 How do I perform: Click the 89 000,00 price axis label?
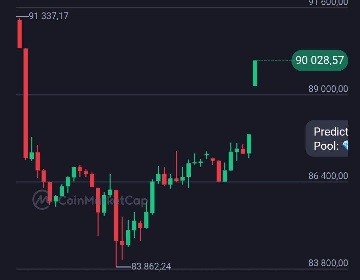point(328,89)
